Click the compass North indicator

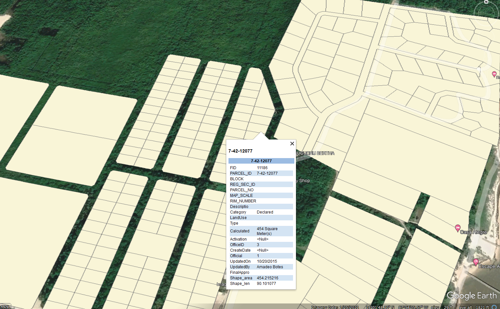click(486, 2)
